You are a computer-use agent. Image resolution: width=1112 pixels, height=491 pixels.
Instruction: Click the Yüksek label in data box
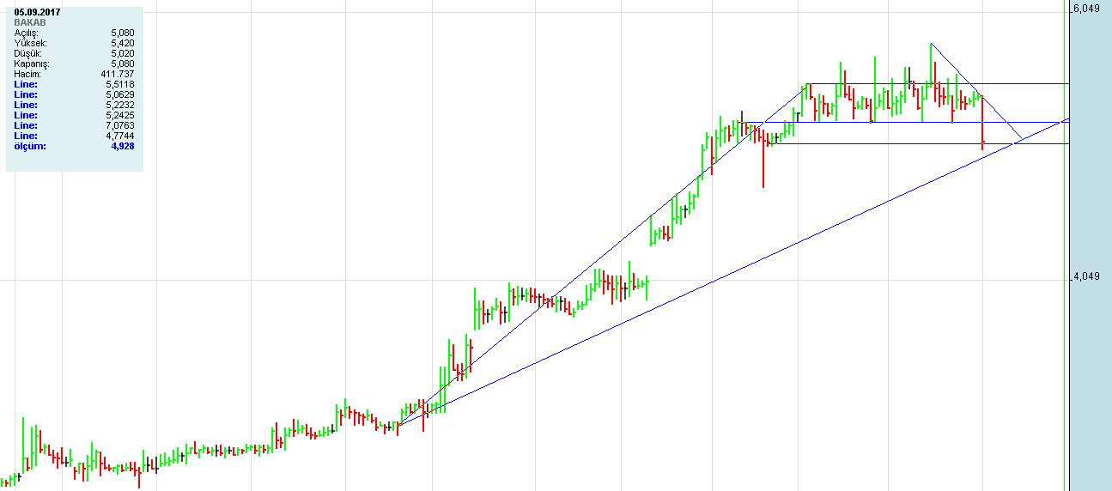[x=30, y=43]
